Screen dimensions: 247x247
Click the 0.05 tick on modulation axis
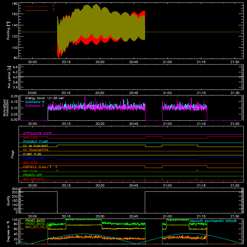(x=14, y=114)
